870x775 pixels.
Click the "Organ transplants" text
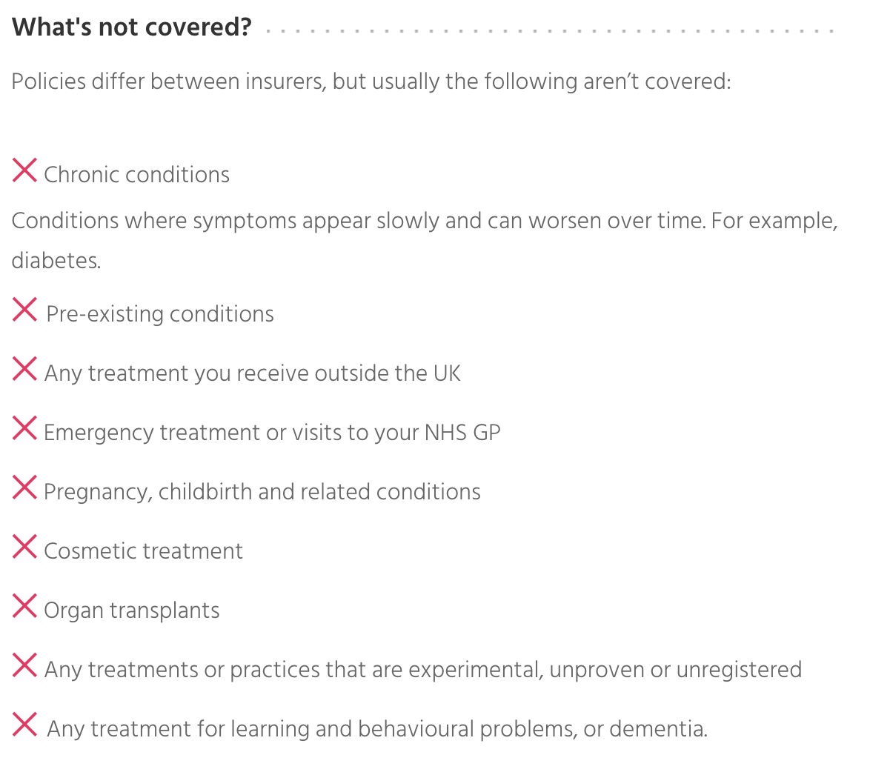point(132,611)
